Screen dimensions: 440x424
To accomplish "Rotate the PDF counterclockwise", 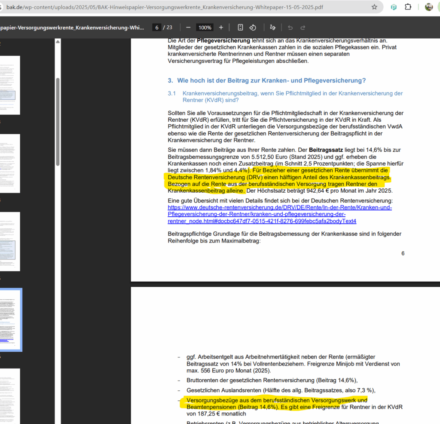I will (x=253, y=28).
